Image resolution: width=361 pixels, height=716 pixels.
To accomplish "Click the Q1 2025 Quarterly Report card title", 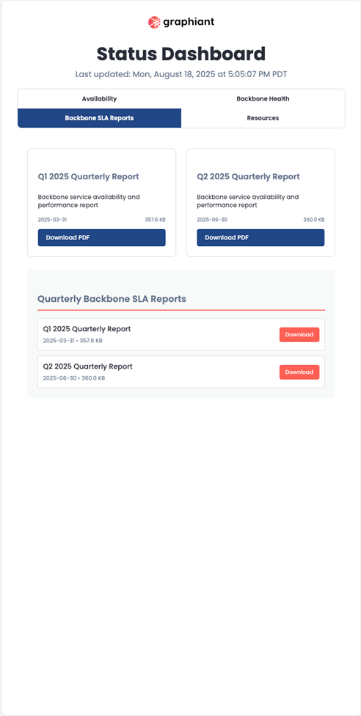I will 89,177.
